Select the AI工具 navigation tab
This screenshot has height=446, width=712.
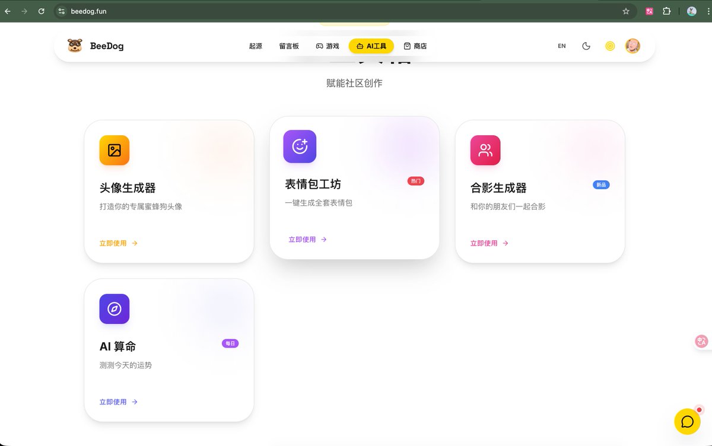click(x=371, y=46)
